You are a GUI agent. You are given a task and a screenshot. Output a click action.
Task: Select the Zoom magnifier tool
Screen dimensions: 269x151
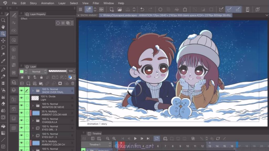3,20
